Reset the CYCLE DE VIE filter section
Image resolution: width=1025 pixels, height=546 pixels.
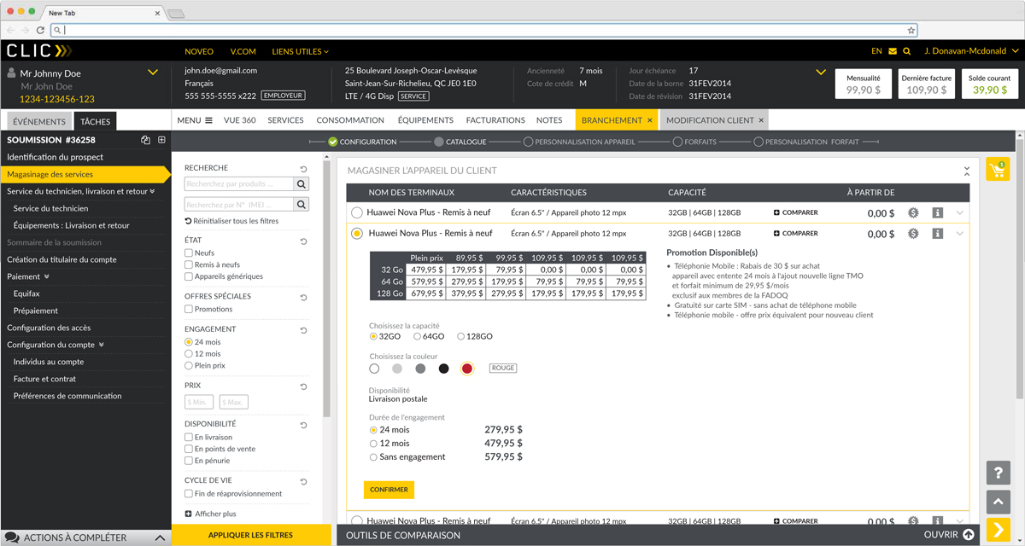(303, 481)
